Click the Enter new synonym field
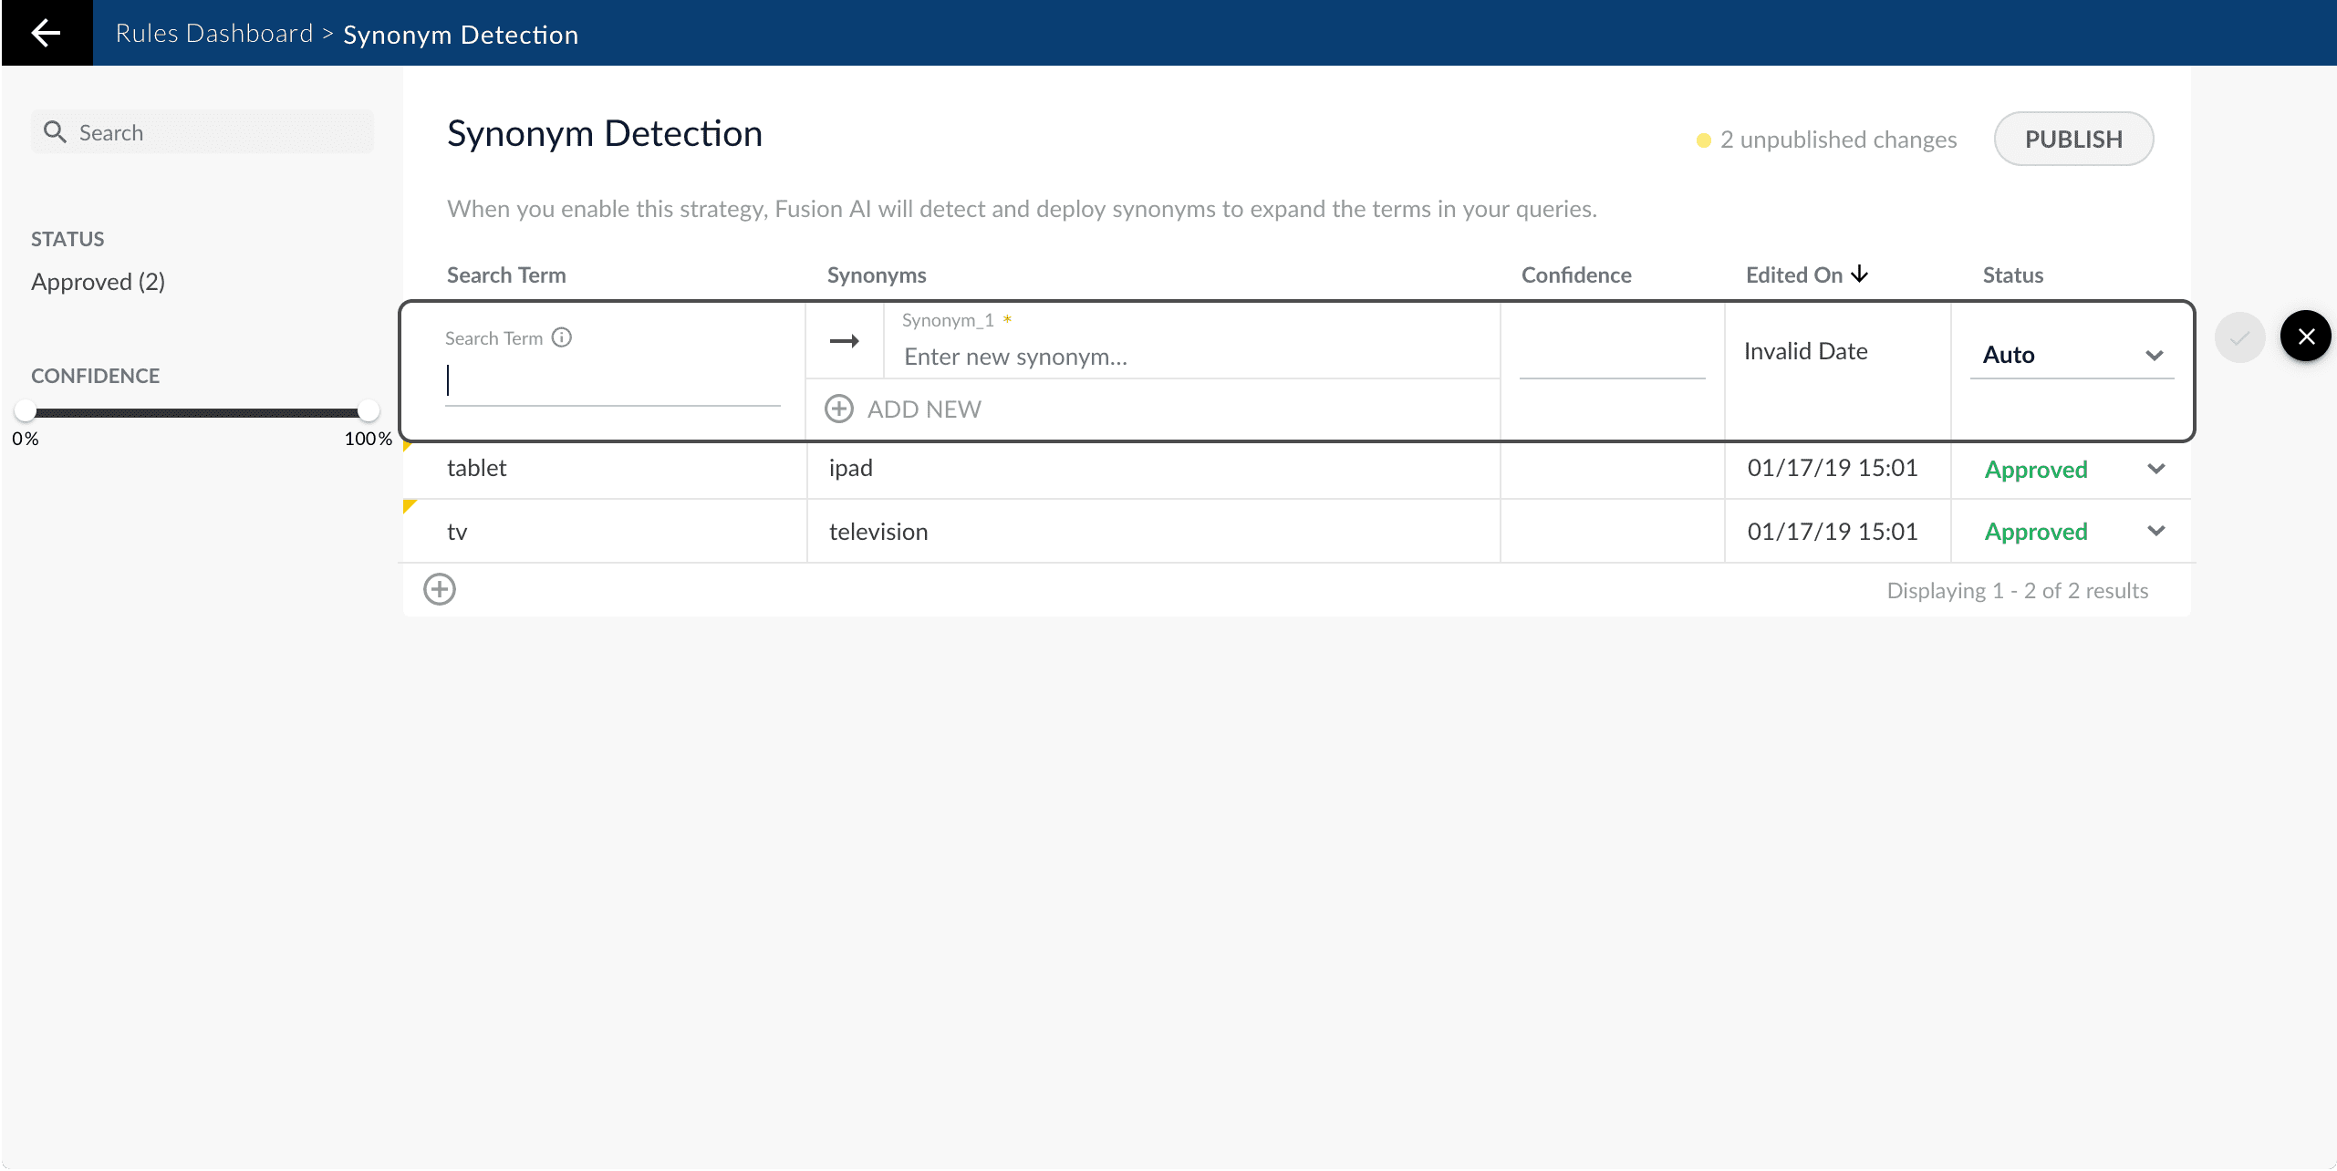 click(1186, 357)
